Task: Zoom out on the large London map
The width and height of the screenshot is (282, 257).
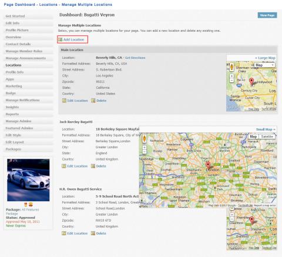Action: (x=145, y=152)
